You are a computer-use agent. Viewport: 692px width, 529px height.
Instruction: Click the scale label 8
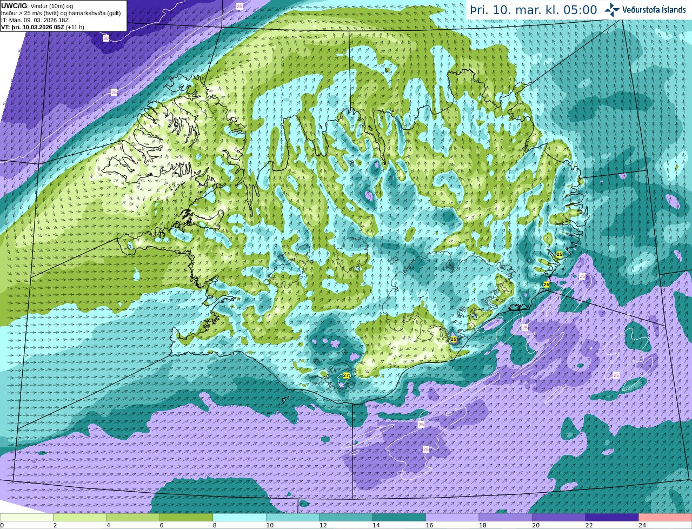[215, 525]
